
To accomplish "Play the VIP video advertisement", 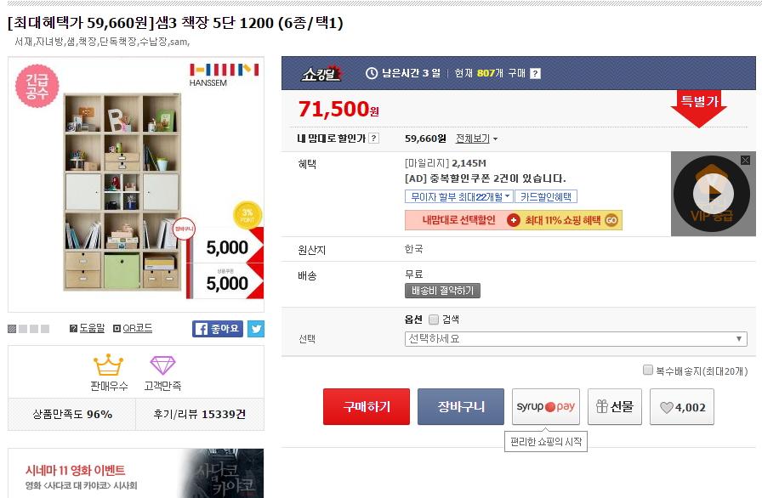I will (713, 194).
